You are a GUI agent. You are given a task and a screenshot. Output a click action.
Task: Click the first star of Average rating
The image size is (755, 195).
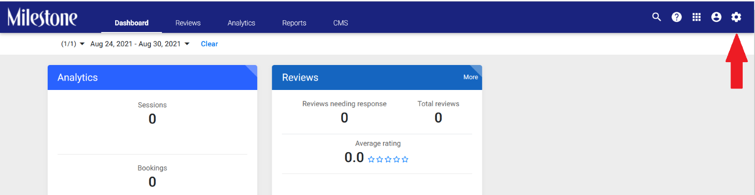(371, 159)
